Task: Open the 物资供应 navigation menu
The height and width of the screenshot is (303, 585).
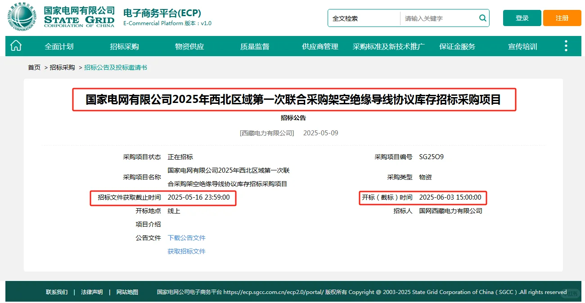Action: pyautogui.click(x=189, y=45)
